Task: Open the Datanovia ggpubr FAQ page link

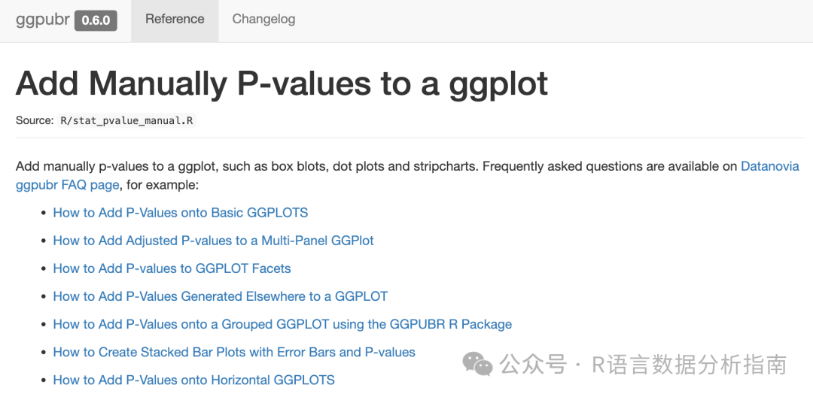Action: pos(67,185)
